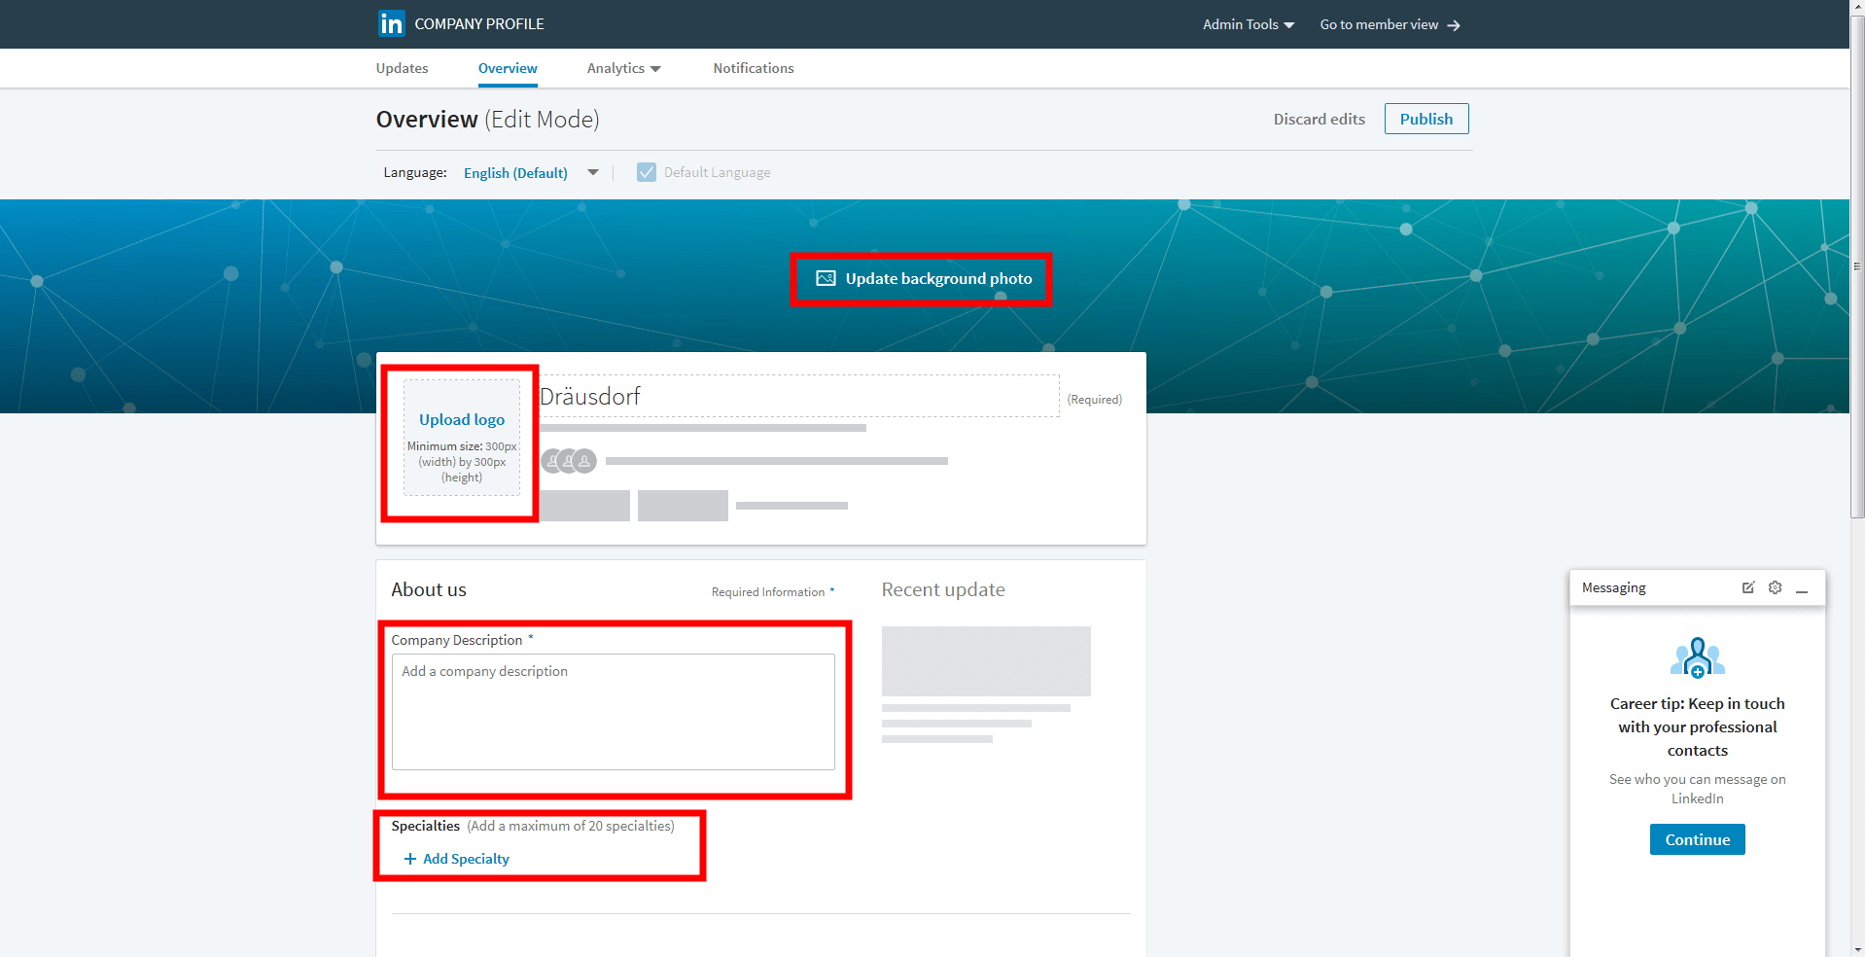Click the plus icon beside Add Specialty
Screen dimensions: 1865x957
[x=409, y=859]
